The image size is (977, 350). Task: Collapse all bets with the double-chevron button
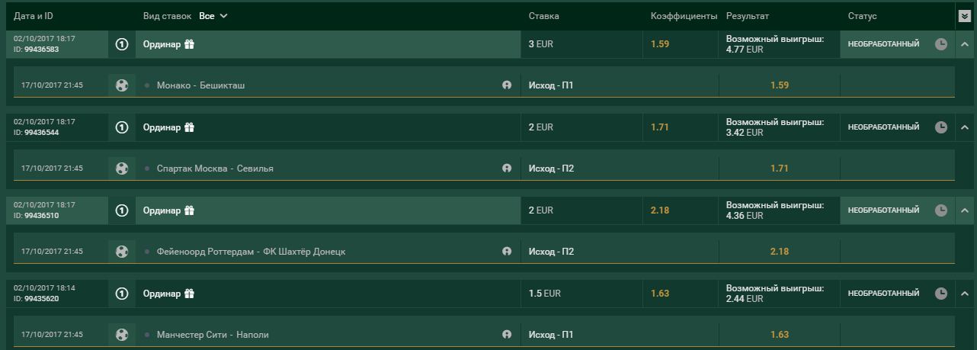click(x=964, y=16)
